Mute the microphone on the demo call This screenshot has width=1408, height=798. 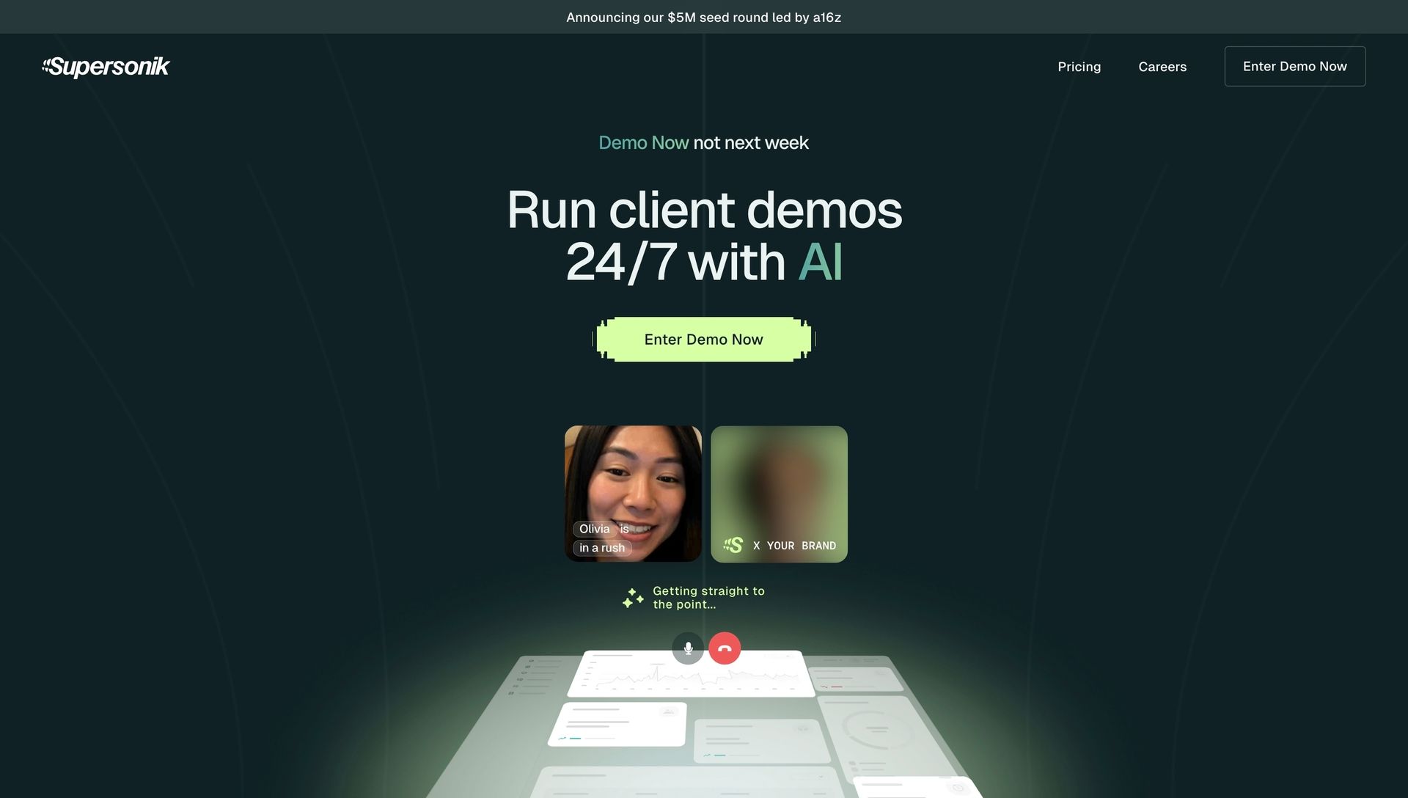click(688, 648)
